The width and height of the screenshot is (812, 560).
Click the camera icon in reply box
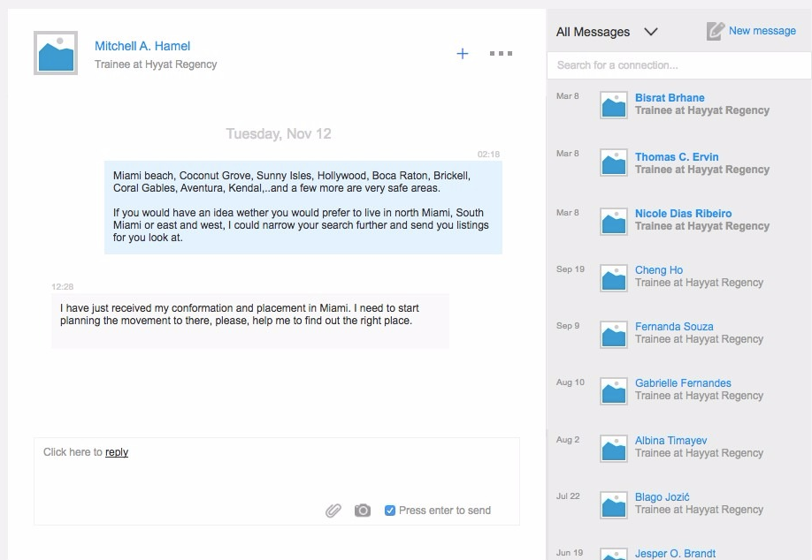coord(363,511)
